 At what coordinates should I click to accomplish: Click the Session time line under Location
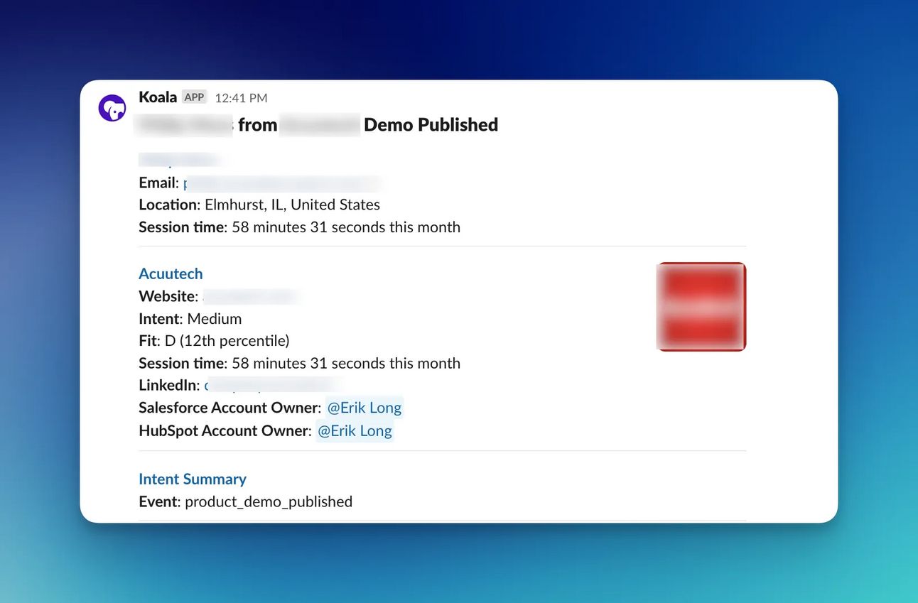click(300, 227)
